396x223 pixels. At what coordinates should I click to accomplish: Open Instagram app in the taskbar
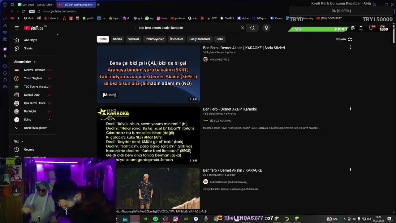coord(176,219)
